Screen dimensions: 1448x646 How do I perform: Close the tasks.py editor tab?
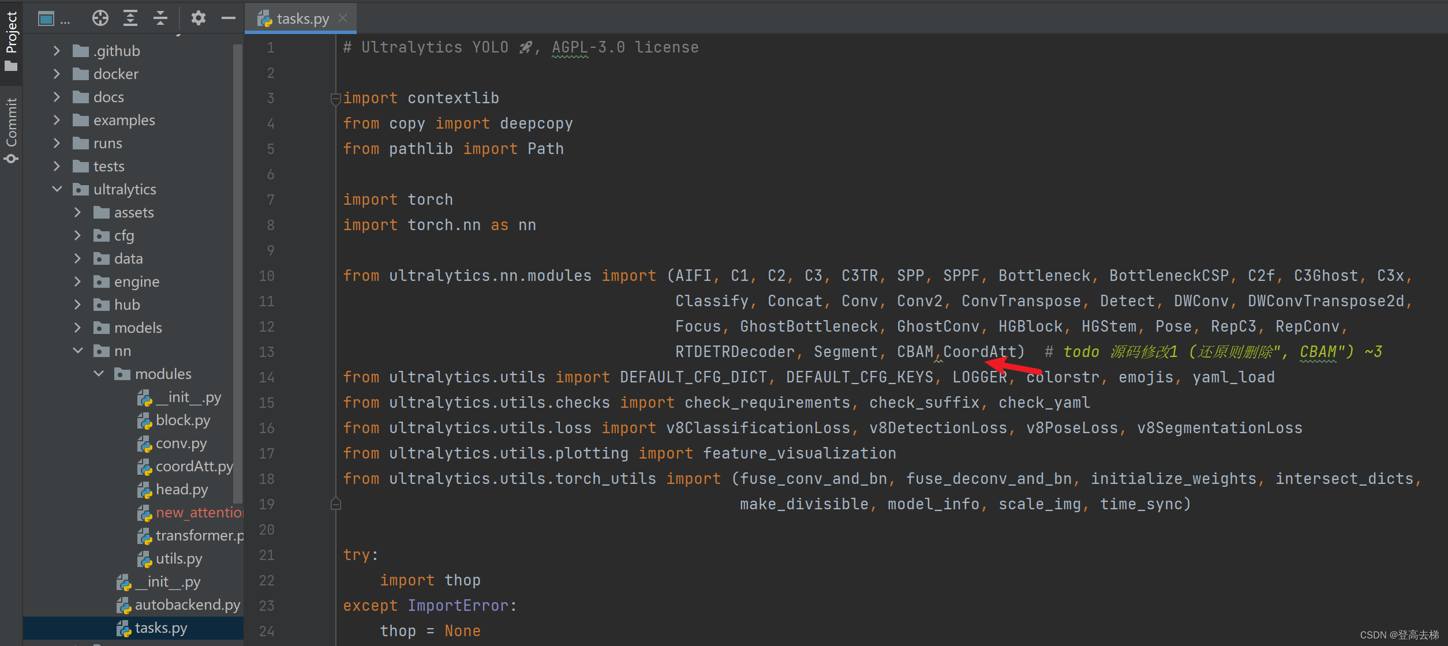pos(343,18)
